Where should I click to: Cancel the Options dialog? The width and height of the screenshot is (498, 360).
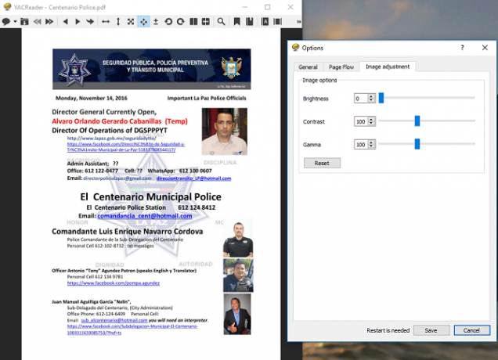pos(471,330)
